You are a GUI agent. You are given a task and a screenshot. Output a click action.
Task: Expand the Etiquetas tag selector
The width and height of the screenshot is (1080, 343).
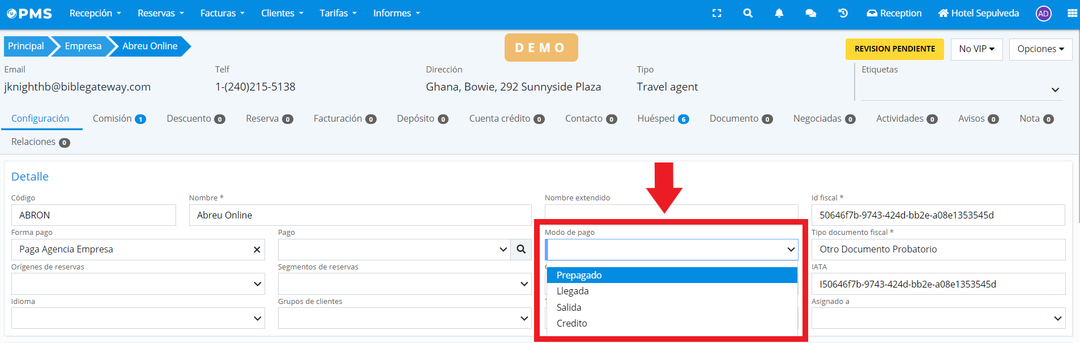1055,90
